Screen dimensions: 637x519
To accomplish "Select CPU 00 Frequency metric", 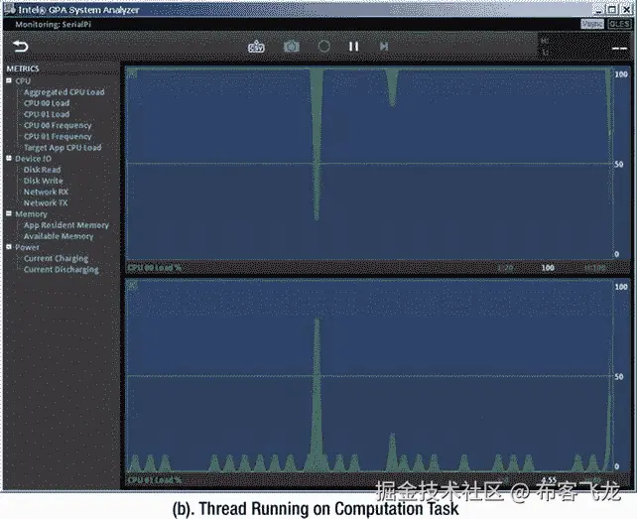I will pos(58,126).
